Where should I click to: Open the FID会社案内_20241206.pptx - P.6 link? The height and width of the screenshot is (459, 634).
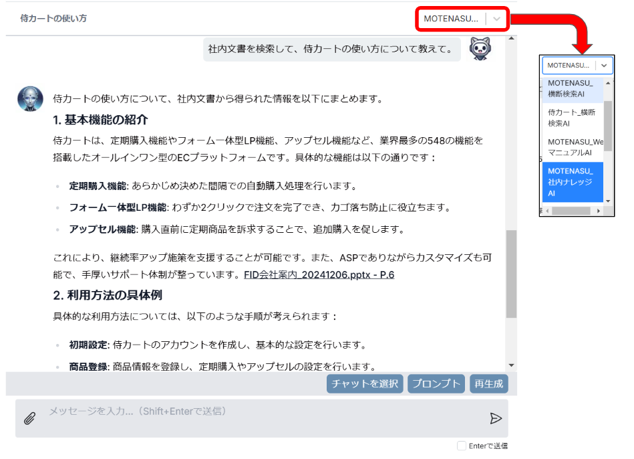tap(319, 275)
